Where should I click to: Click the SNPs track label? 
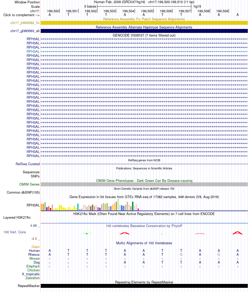pos(35,176)
